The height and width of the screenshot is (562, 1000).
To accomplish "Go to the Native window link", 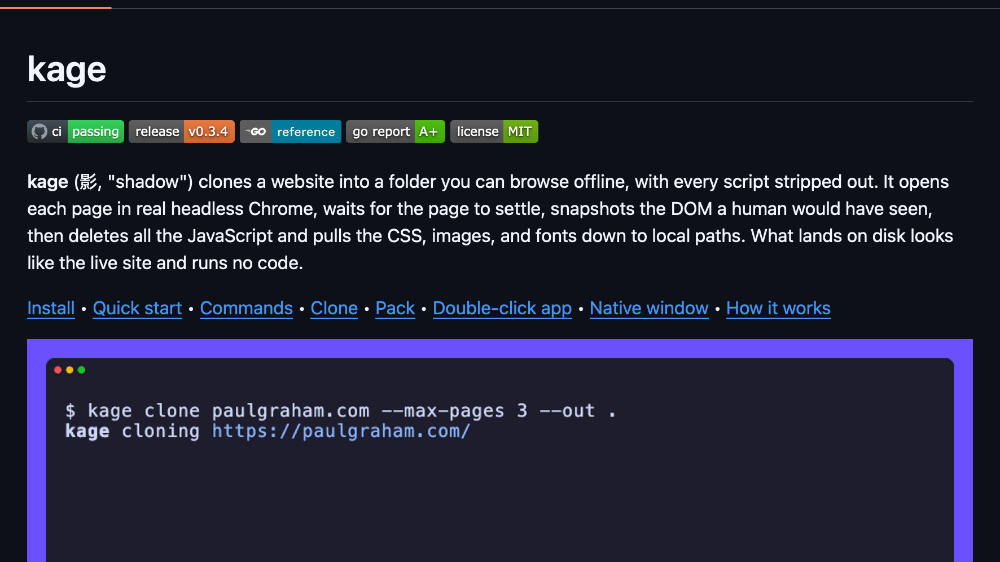I will tap(649, 308).
